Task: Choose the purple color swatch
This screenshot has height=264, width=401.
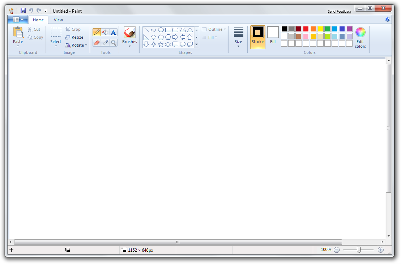Action: pos(349,29)
